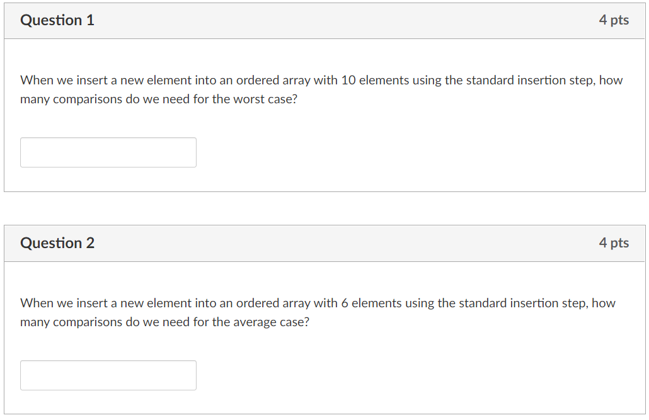Select the "Question 2" heading text
649x420 pixels.
pyautogui.click(x=57, y=243)
